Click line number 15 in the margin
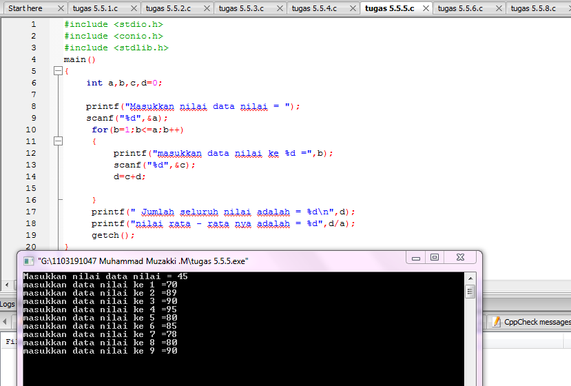 click(31, 188)
